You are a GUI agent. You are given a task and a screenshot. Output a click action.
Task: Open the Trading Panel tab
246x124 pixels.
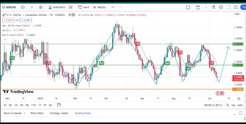83,113
